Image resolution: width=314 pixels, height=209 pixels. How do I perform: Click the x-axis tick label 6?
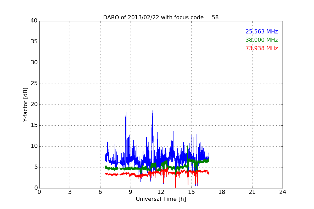pyautogui.click(x=100, y=192)
